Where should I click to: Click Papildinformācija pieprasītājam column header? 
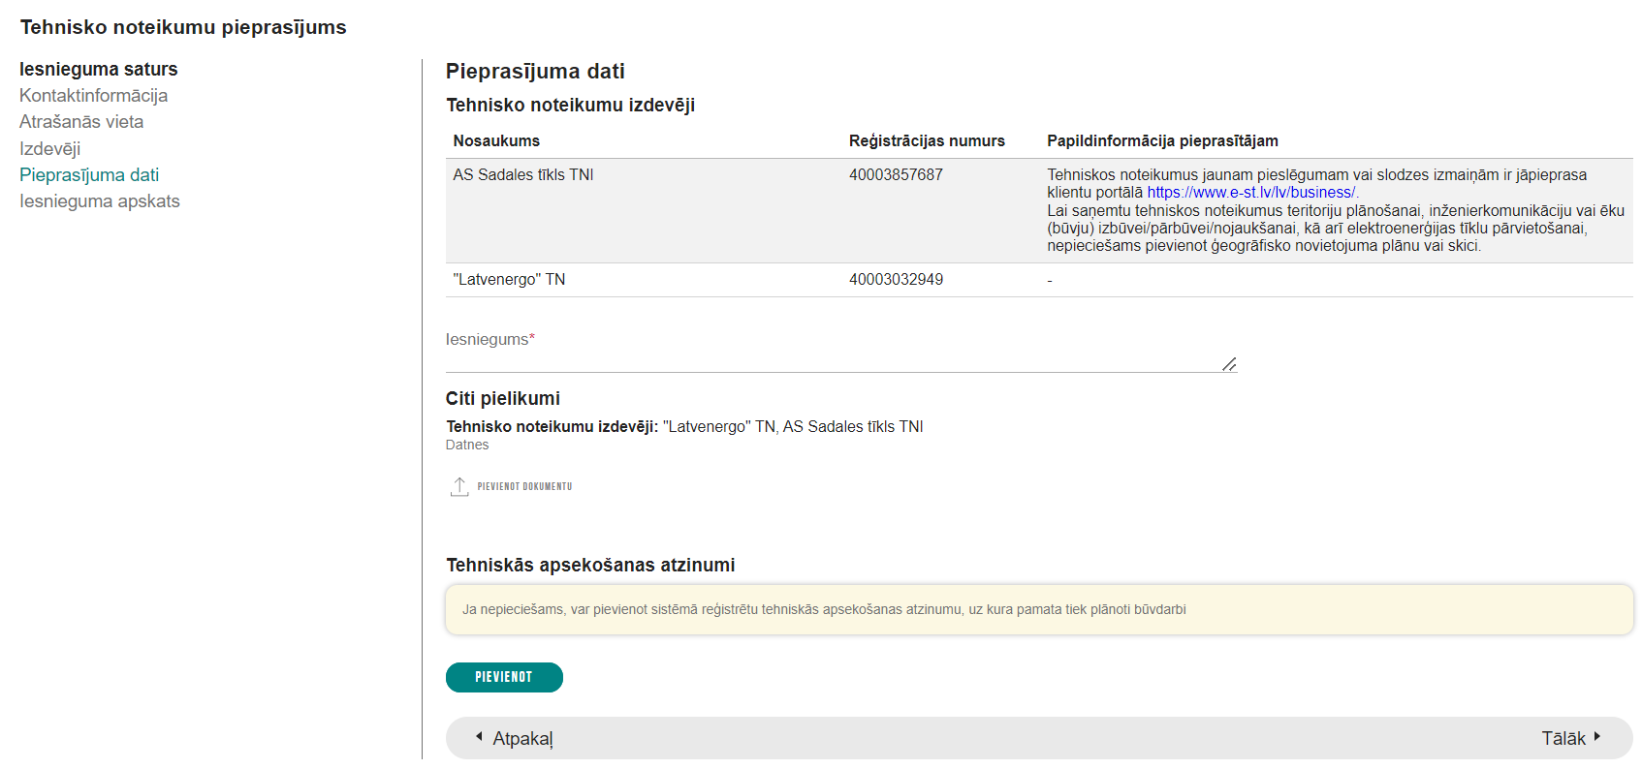point(1162,140)
